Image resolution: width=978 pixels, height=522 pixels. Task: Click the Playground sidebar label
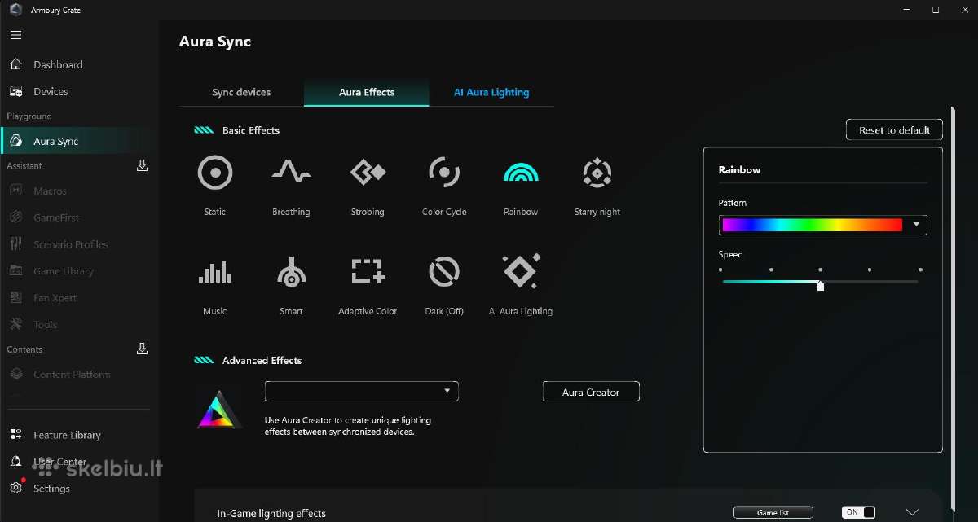29,116
